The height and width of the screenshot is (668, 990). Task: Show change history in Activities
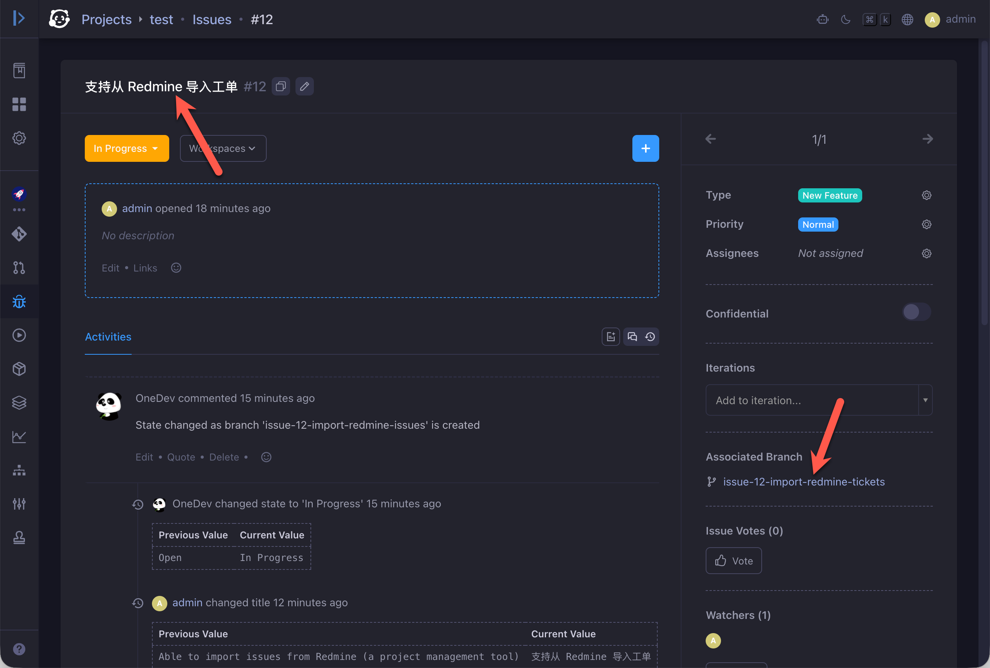pos(650,337)
